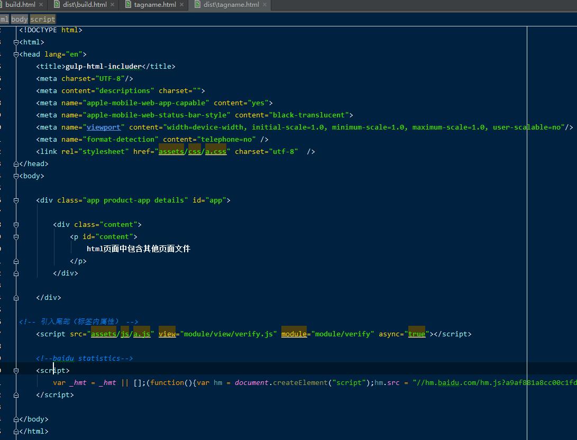
Task: Collapse the div class="content" block
Action: [16, 224]
